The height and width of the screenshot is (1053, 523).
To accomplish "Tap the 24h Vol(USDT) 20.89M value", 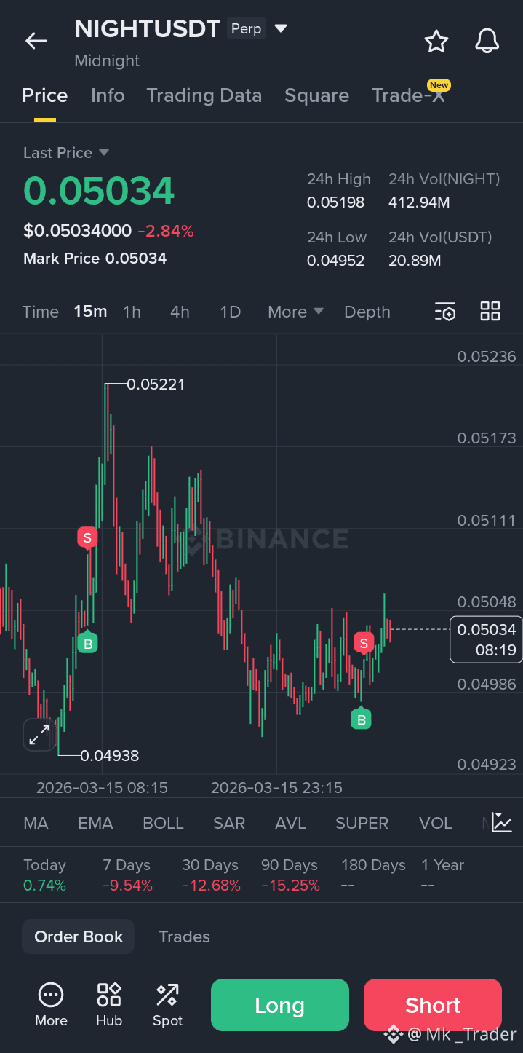I will click(415, 260).
